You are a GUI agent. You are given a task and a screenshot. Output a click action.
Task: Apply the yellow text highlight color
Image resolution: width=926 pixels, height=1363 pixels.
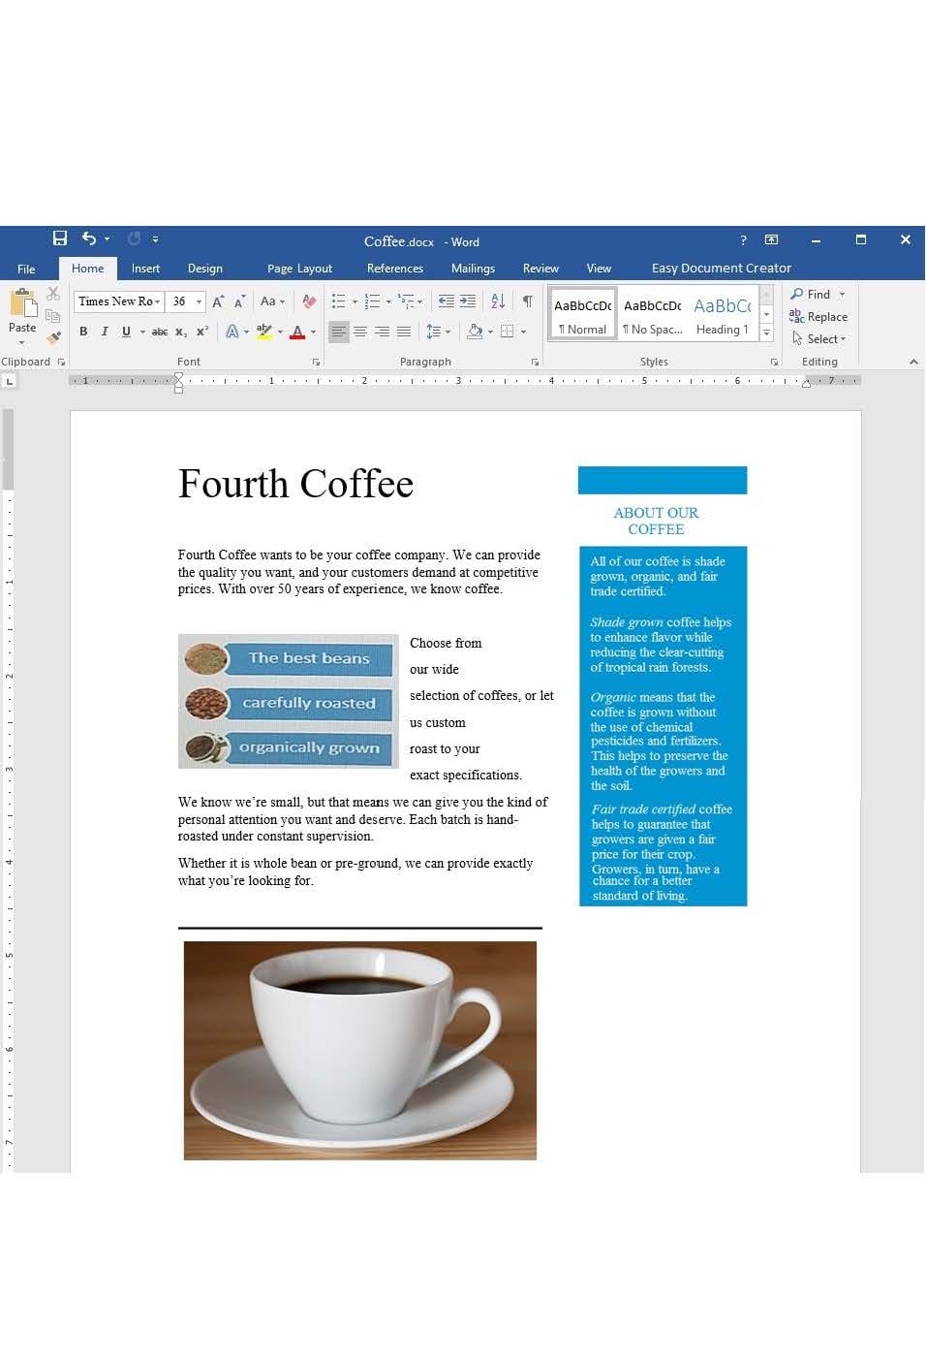click(263, 332)
